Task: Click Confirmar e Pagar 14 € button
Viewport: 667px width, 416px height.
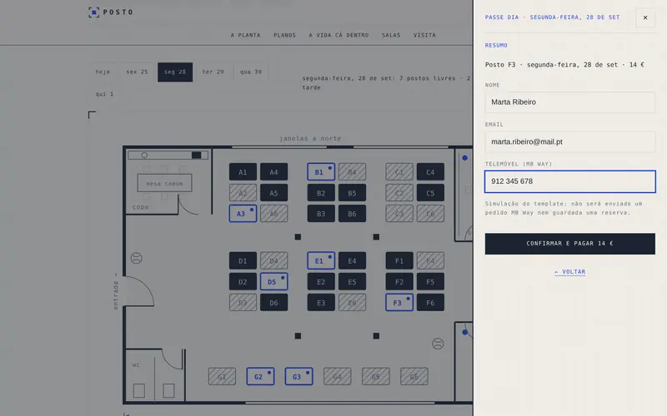Action: click(x=569, y=244)
